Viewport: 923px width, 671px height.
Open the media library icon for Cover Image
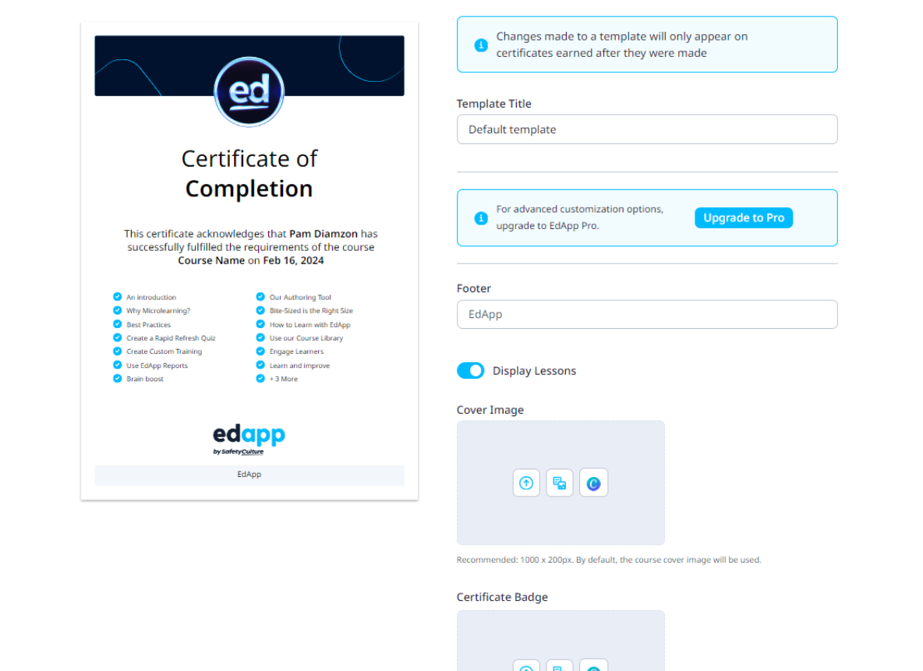(x=560, y=482)
